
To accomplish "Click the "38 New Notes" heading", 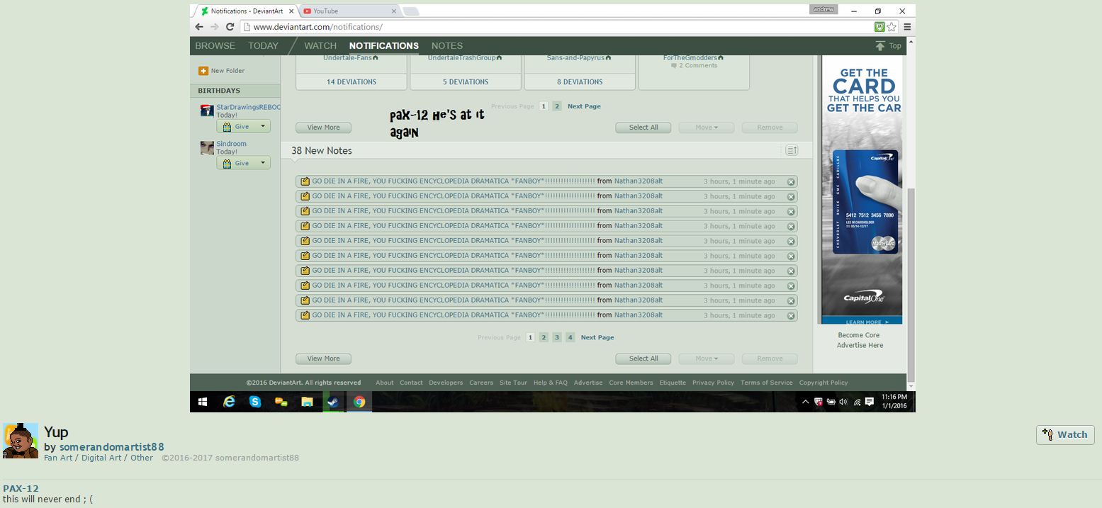I will coord(322,151).
